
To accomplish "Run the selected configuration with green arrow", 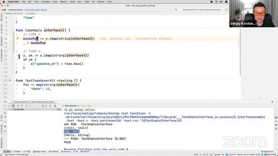I will click(x=226, y=10).
